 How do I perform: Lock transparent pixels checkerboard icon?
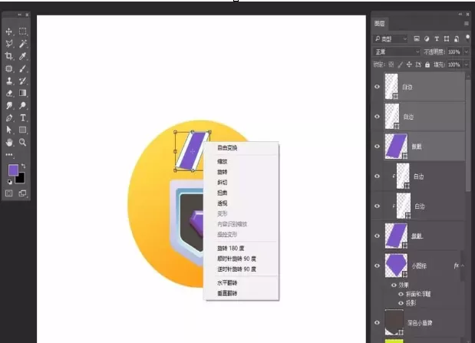[391, 64]
